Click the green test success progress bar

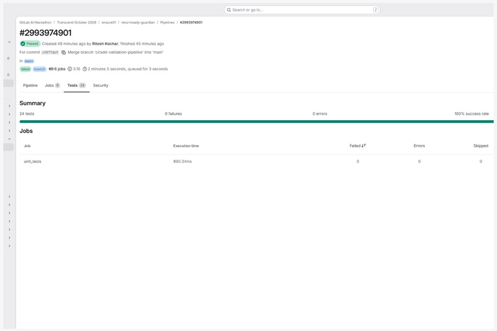[257, 121]
